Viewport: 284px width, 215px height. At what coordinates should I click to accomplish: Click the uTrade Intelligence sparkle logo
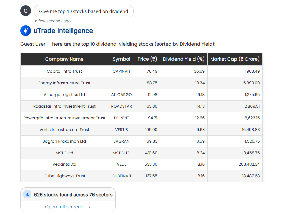tap(26, 31)
